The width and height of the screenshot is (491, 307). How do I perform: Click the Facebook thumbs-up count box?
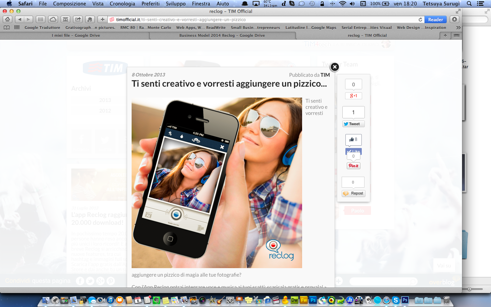click(x=354, y=140)
